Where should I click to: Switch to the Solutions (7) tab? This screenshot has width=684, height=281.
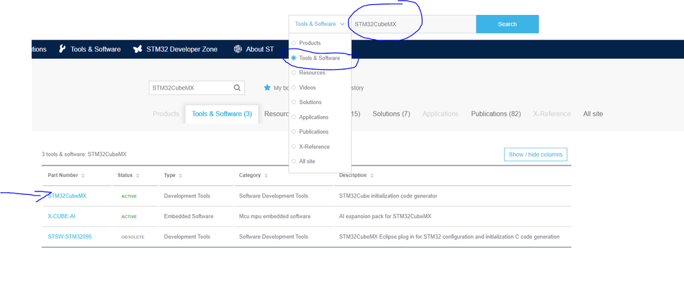coord(391,113)
